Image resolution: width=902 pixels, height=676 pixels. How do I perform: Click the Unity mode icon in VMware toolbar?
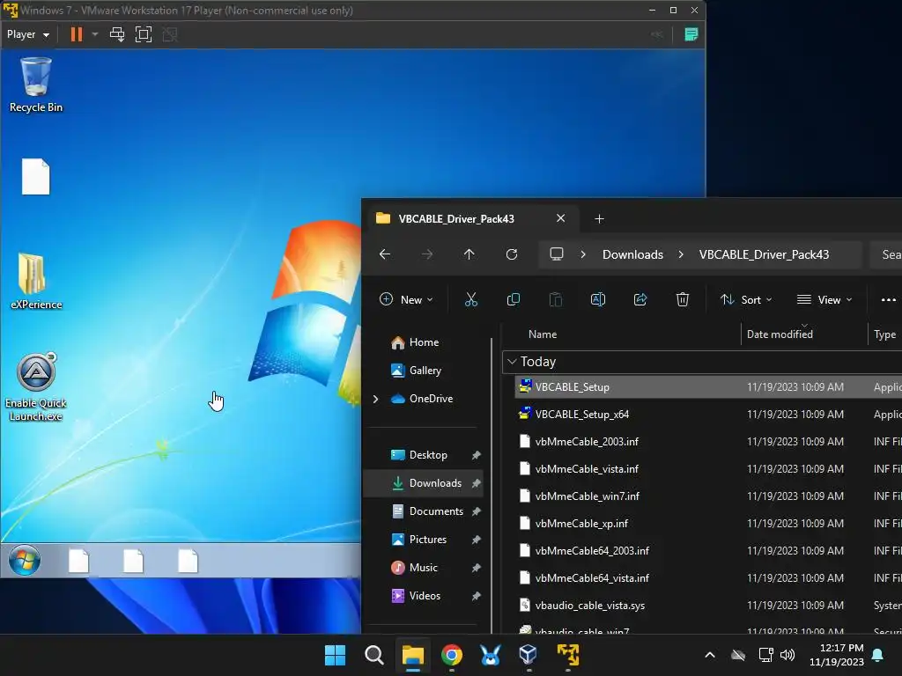tap(170, 34)
